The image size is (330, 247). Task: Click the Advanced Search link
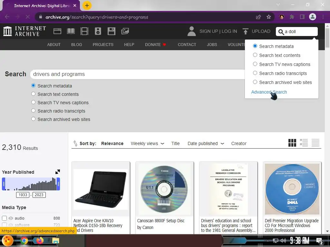coord(269,92)
